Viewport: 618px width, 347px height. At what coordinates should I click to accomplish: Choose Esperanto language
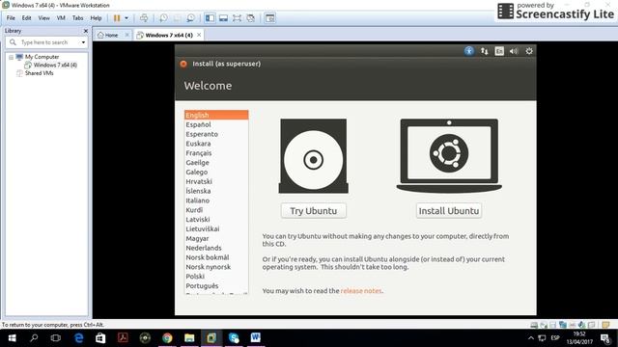(216, 134)
